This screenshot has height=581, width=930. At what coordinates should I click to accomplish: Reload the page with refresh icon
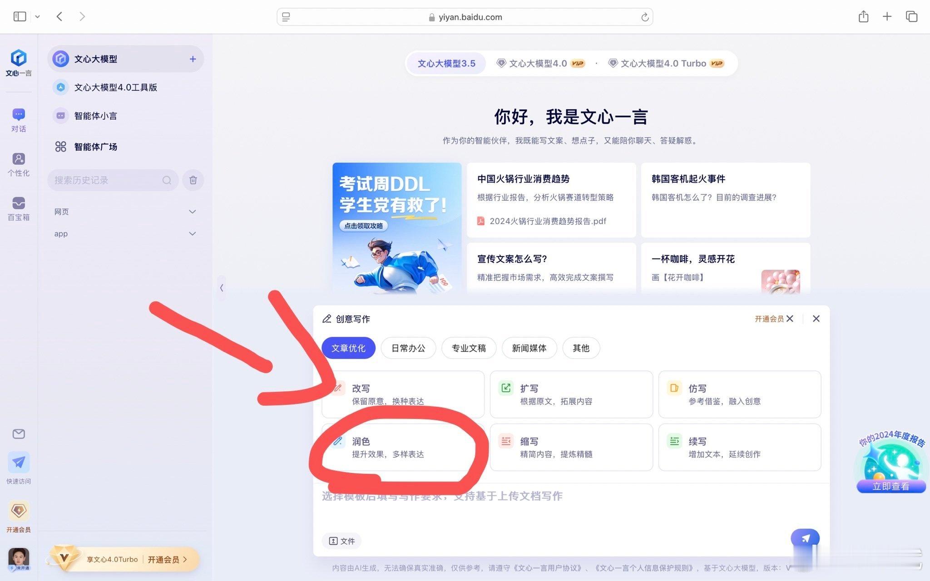(644, 17)
